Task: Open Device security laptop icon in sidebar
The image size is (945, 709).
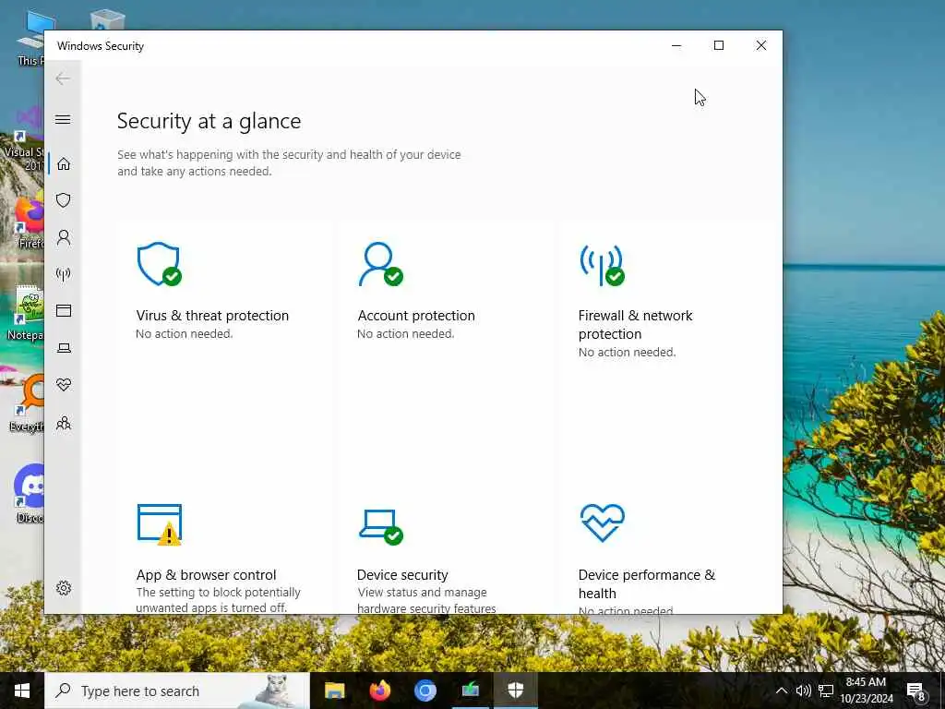Action: [x=64, y=348]
